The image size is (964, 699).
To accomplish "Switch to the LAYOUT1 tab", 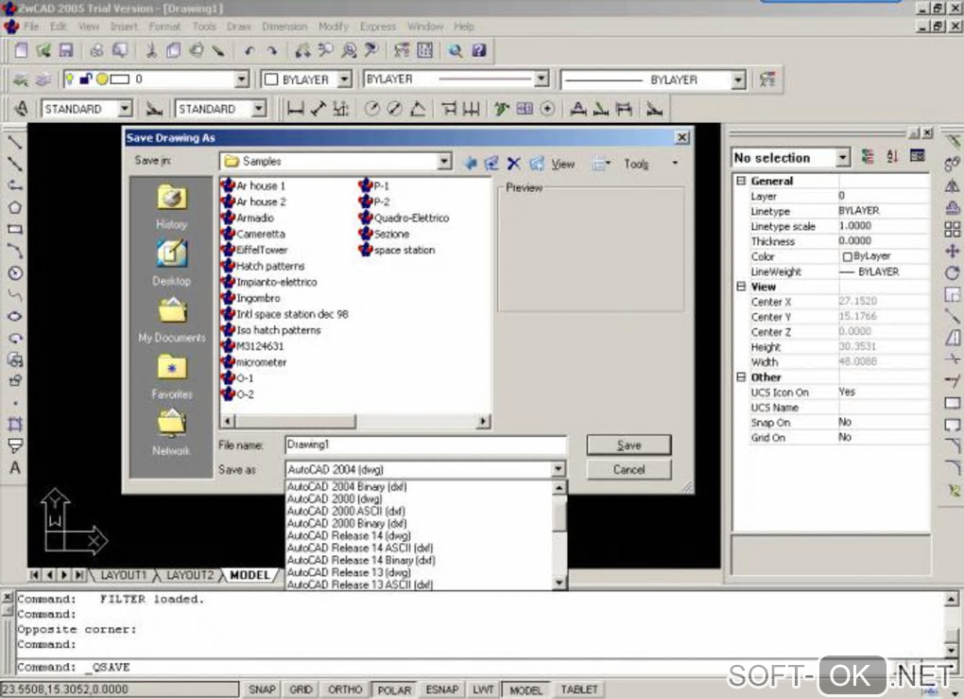I will (124, 575).
